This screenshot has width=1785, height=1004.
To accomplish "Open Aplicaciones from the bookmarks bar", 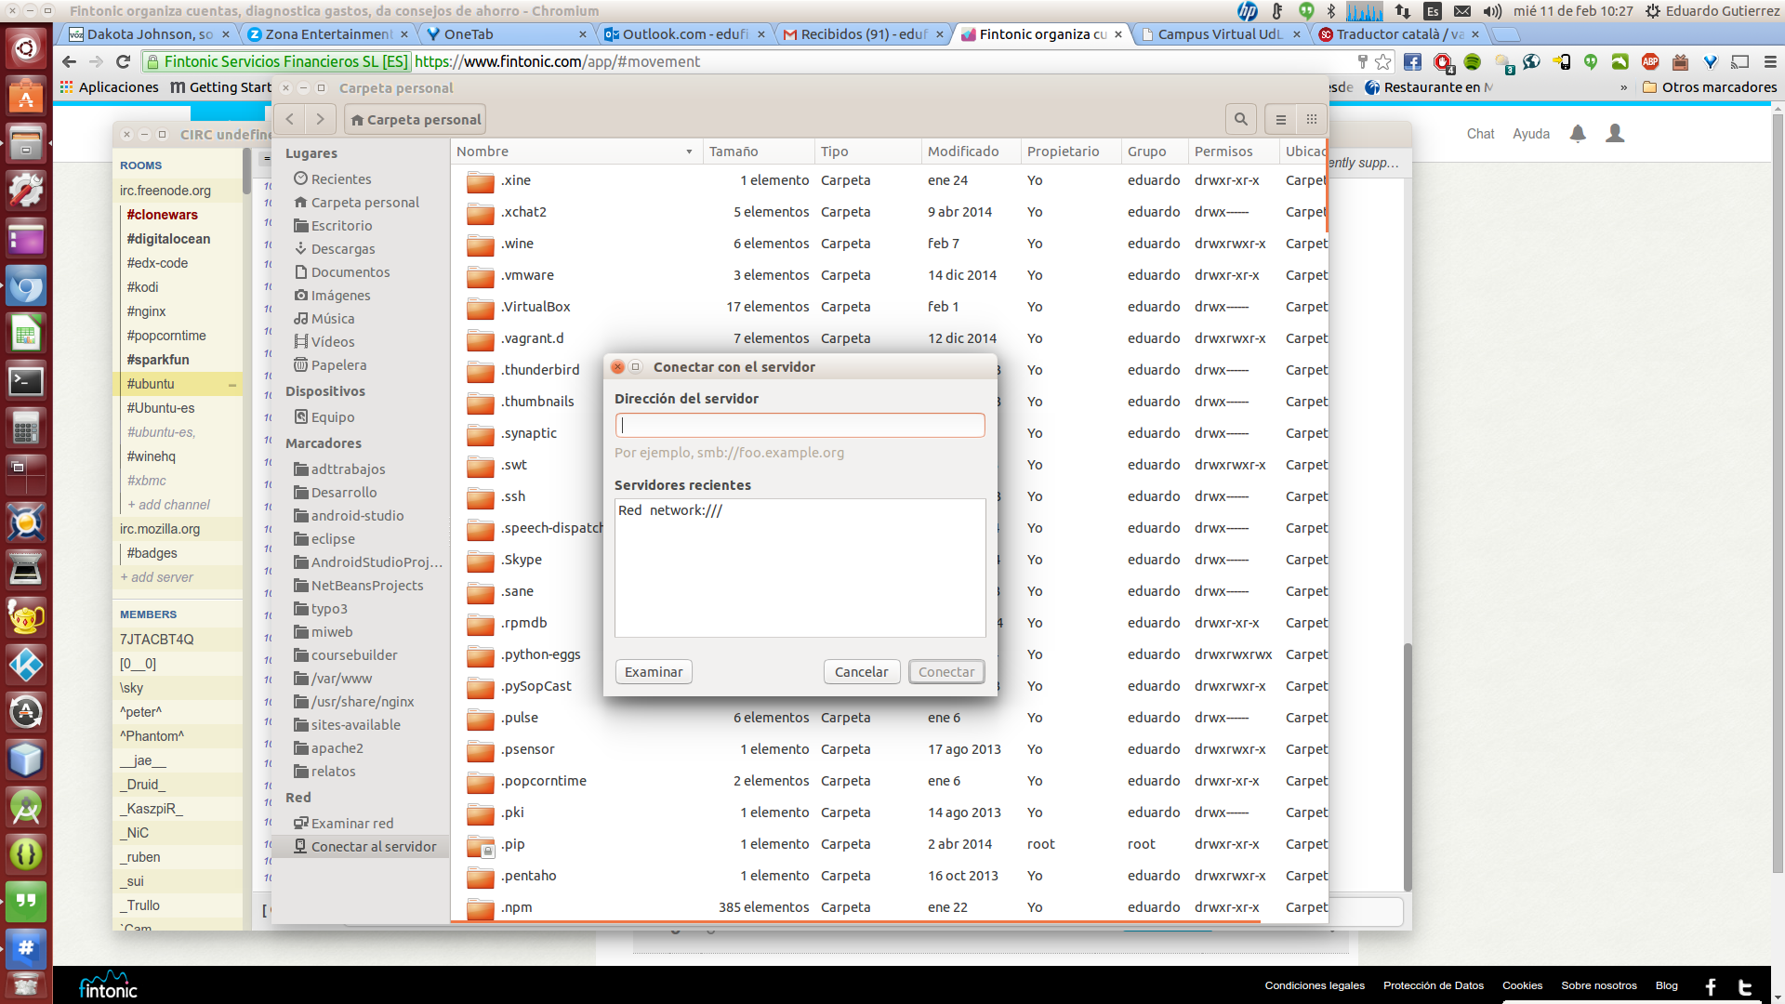I will click(110, 87).
